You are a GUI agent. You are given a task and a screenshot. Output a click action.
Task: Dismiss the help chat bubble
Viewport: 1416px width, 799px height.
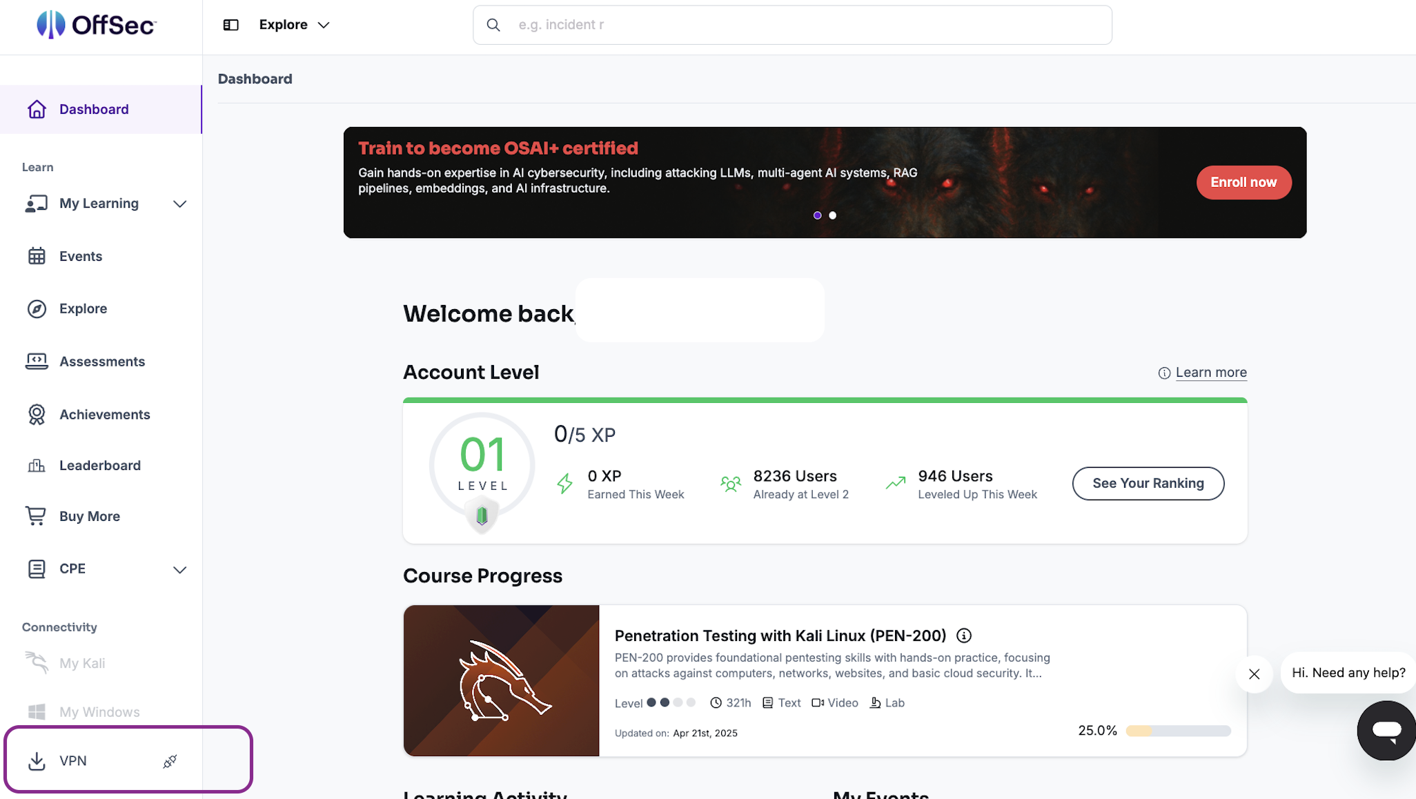pos(1255,674)
